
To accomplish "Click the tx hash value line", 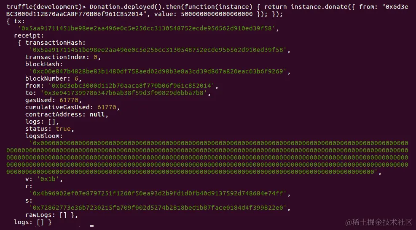I will [x=146, y=28].
